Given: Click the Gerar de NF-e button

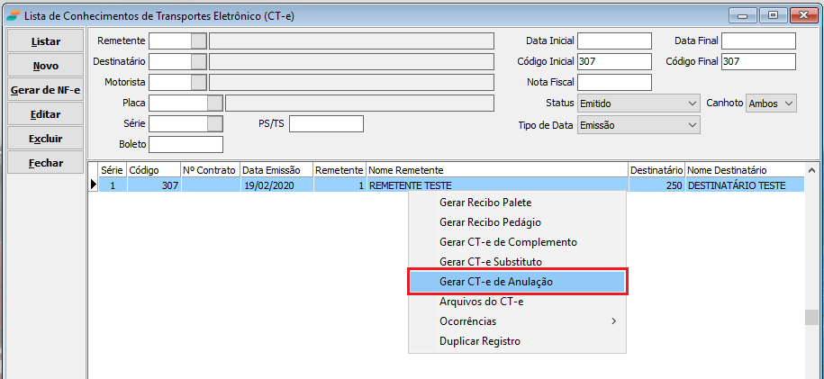Looking at the screenshot, I should tap(46, 90).
